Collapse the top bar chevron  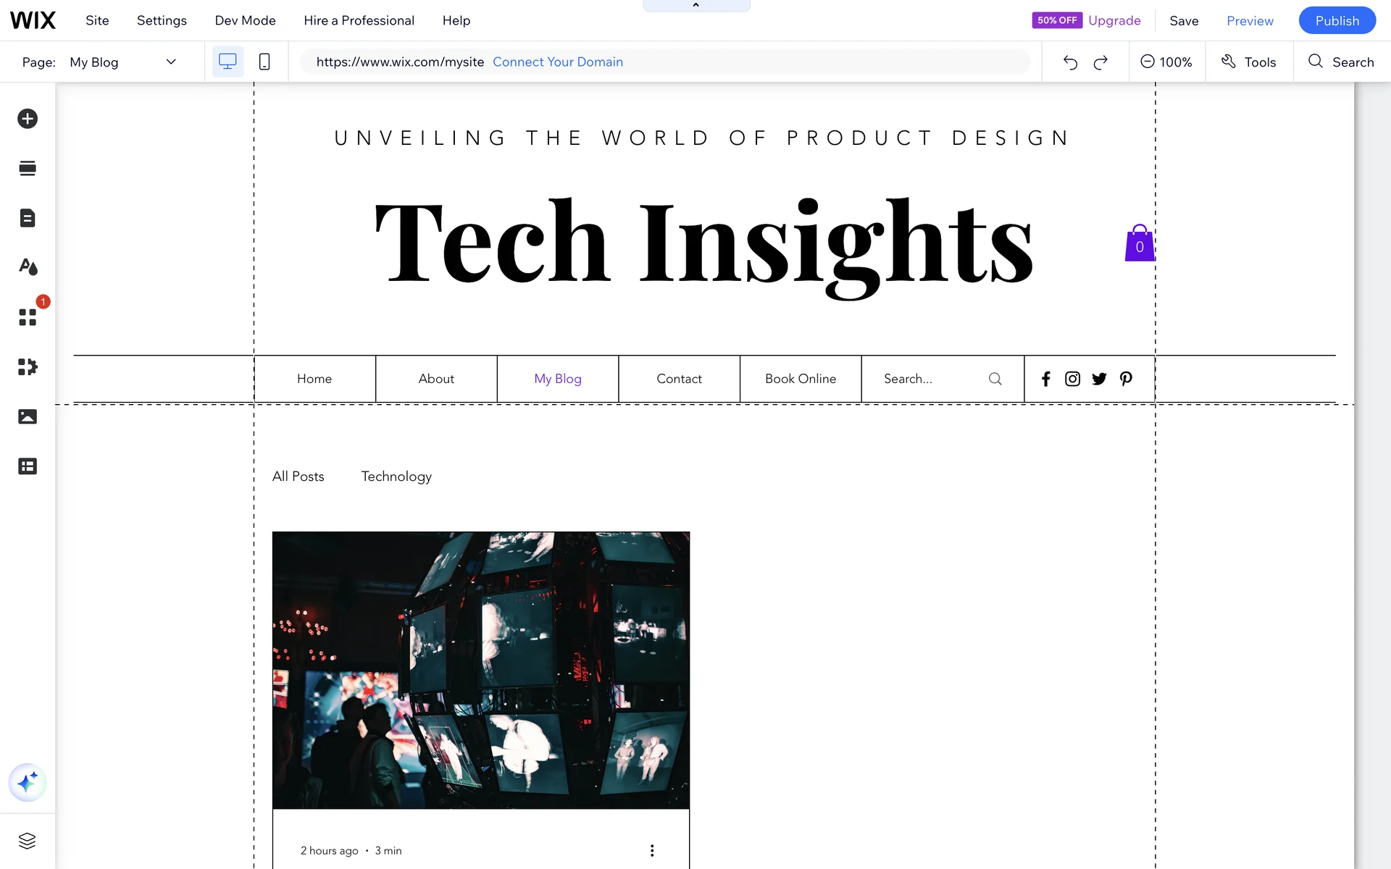click(x=695, y=6)
